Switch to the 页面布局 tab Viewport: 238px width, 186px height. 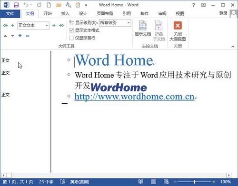pos(105,14)
